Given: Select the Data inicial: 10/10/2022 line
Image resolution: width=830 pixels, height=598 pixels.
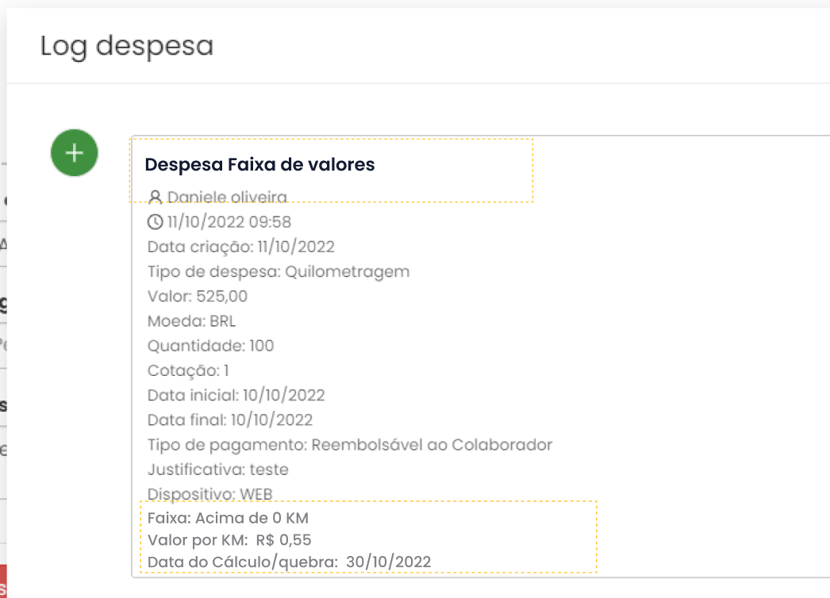Looking at the screenshot, I should pyautogui.click(x=236, y=395).
